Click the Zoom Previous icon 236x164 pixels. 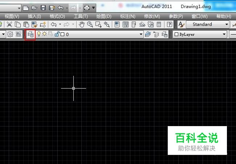[107, 24]
